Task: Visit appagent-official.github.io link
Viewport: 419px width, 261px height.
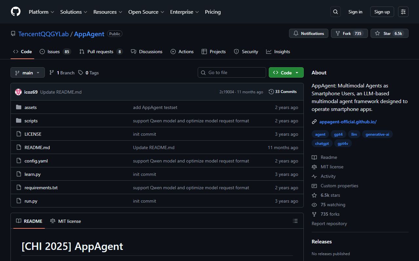Action: click(348, 122)
